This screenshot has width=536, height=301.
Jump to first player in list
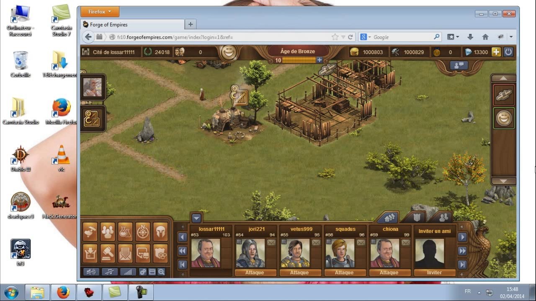click(x=182, y=264)
